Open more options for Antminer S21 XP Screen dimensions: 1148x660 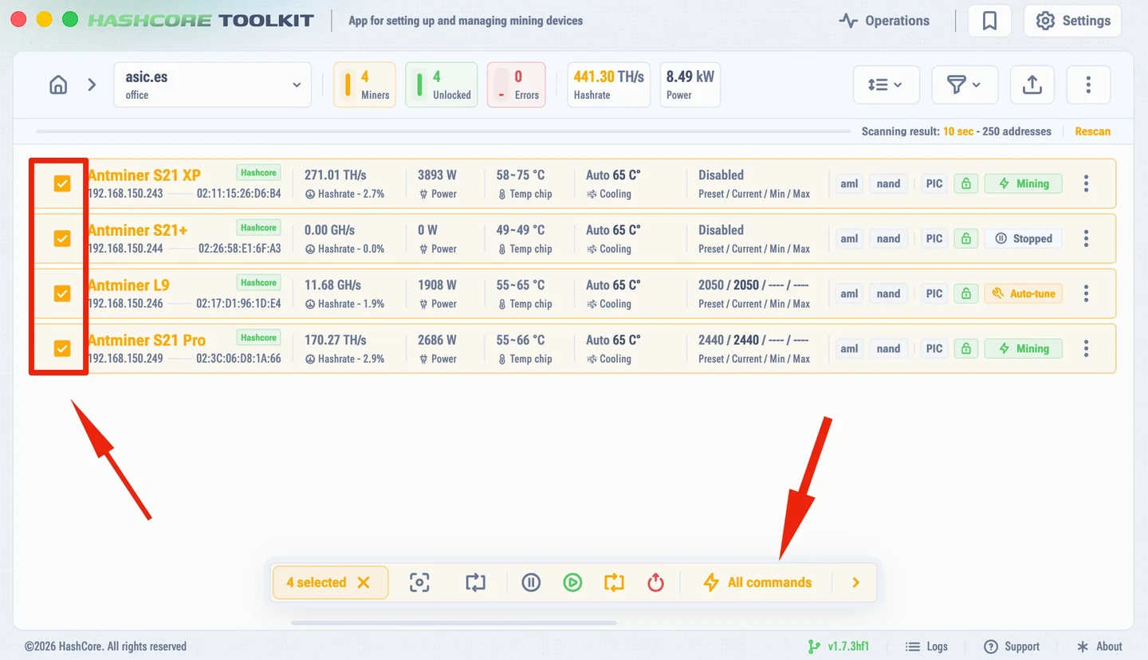point(1086,183)
